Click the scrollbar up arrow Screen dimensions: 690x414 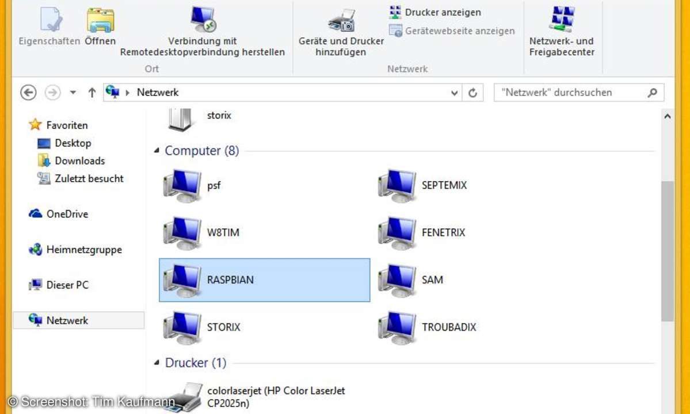pos(667,117)
